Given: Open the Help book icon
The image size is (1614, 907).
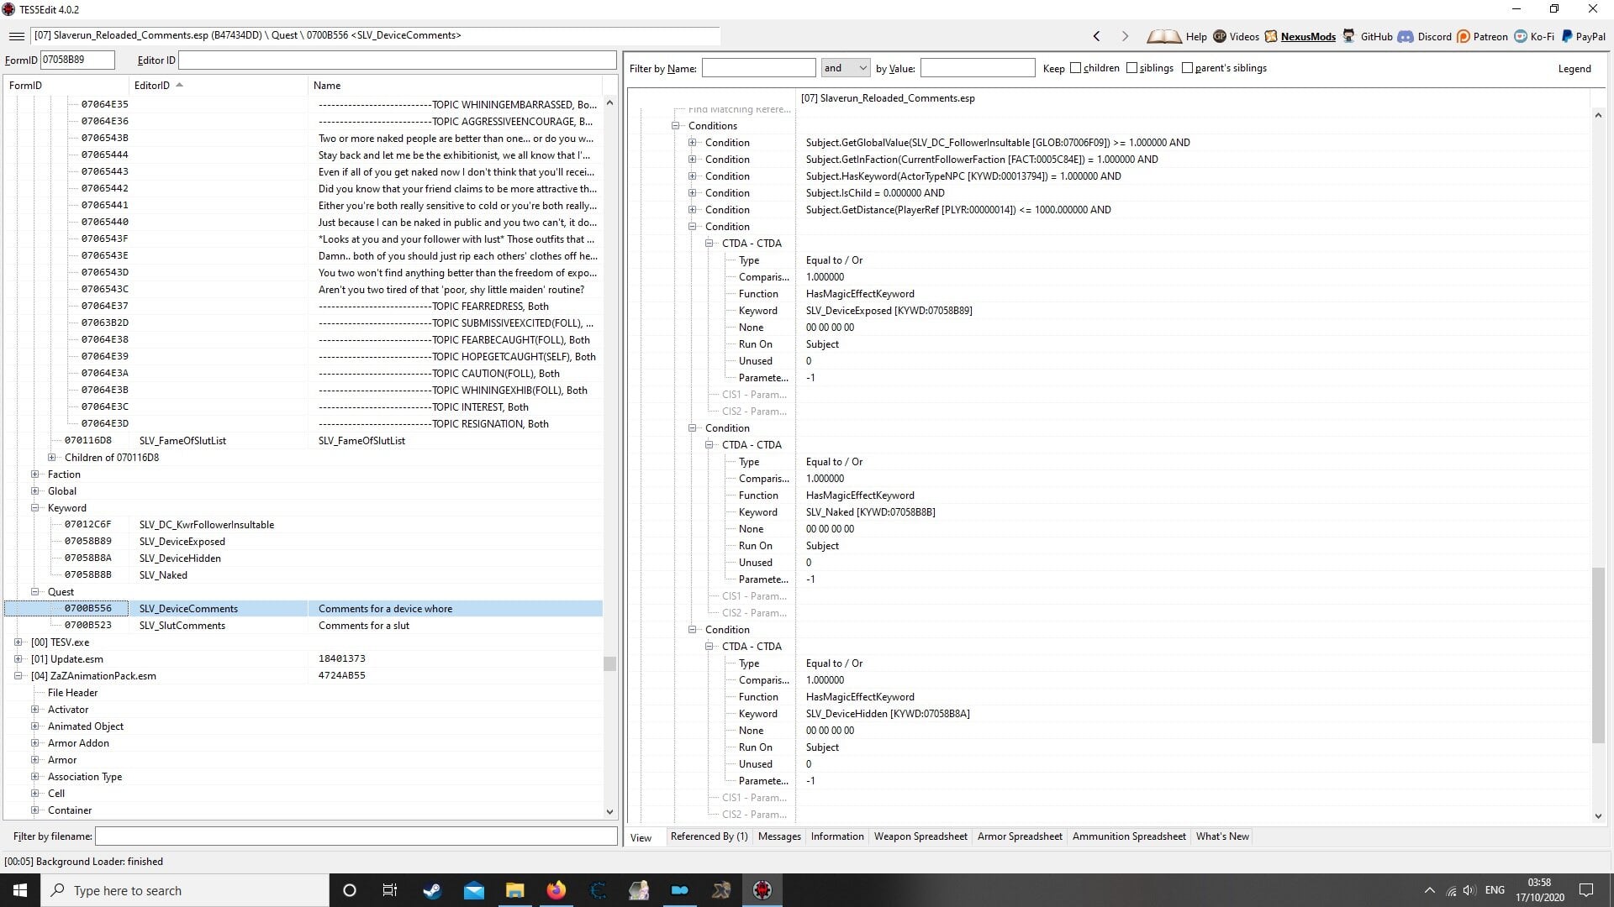Looking at the screenshot, I should pos(1164,36).
